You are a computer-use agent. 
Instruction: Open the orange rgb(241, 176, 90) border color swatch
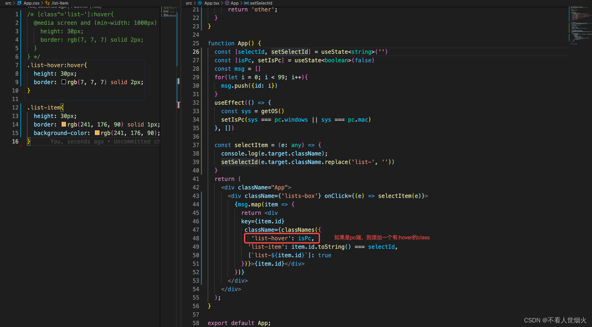tap(64, 125)
